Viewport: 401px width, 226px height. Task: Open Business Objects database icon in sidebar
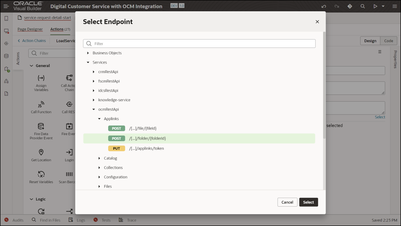pyautogui.click(x=6, y=56)
